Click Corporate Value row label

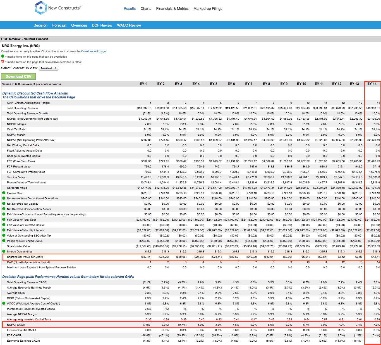(x=17, y=188)
